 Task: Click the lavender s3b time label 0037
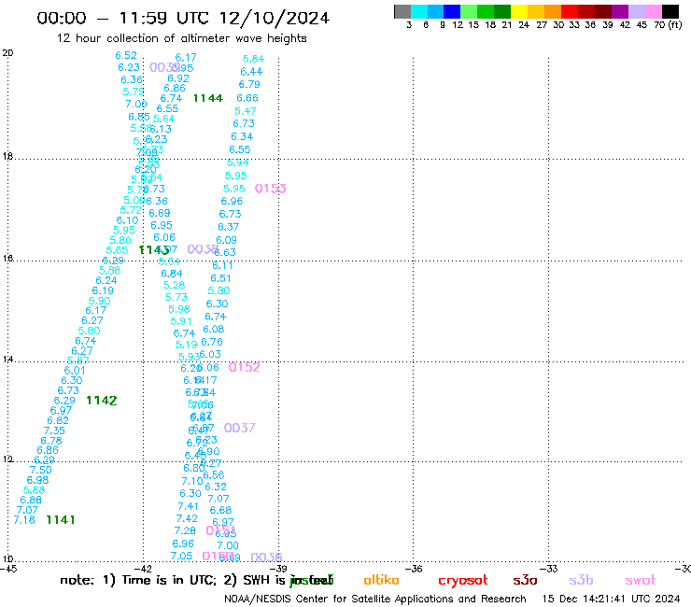[x=239, y=428]
